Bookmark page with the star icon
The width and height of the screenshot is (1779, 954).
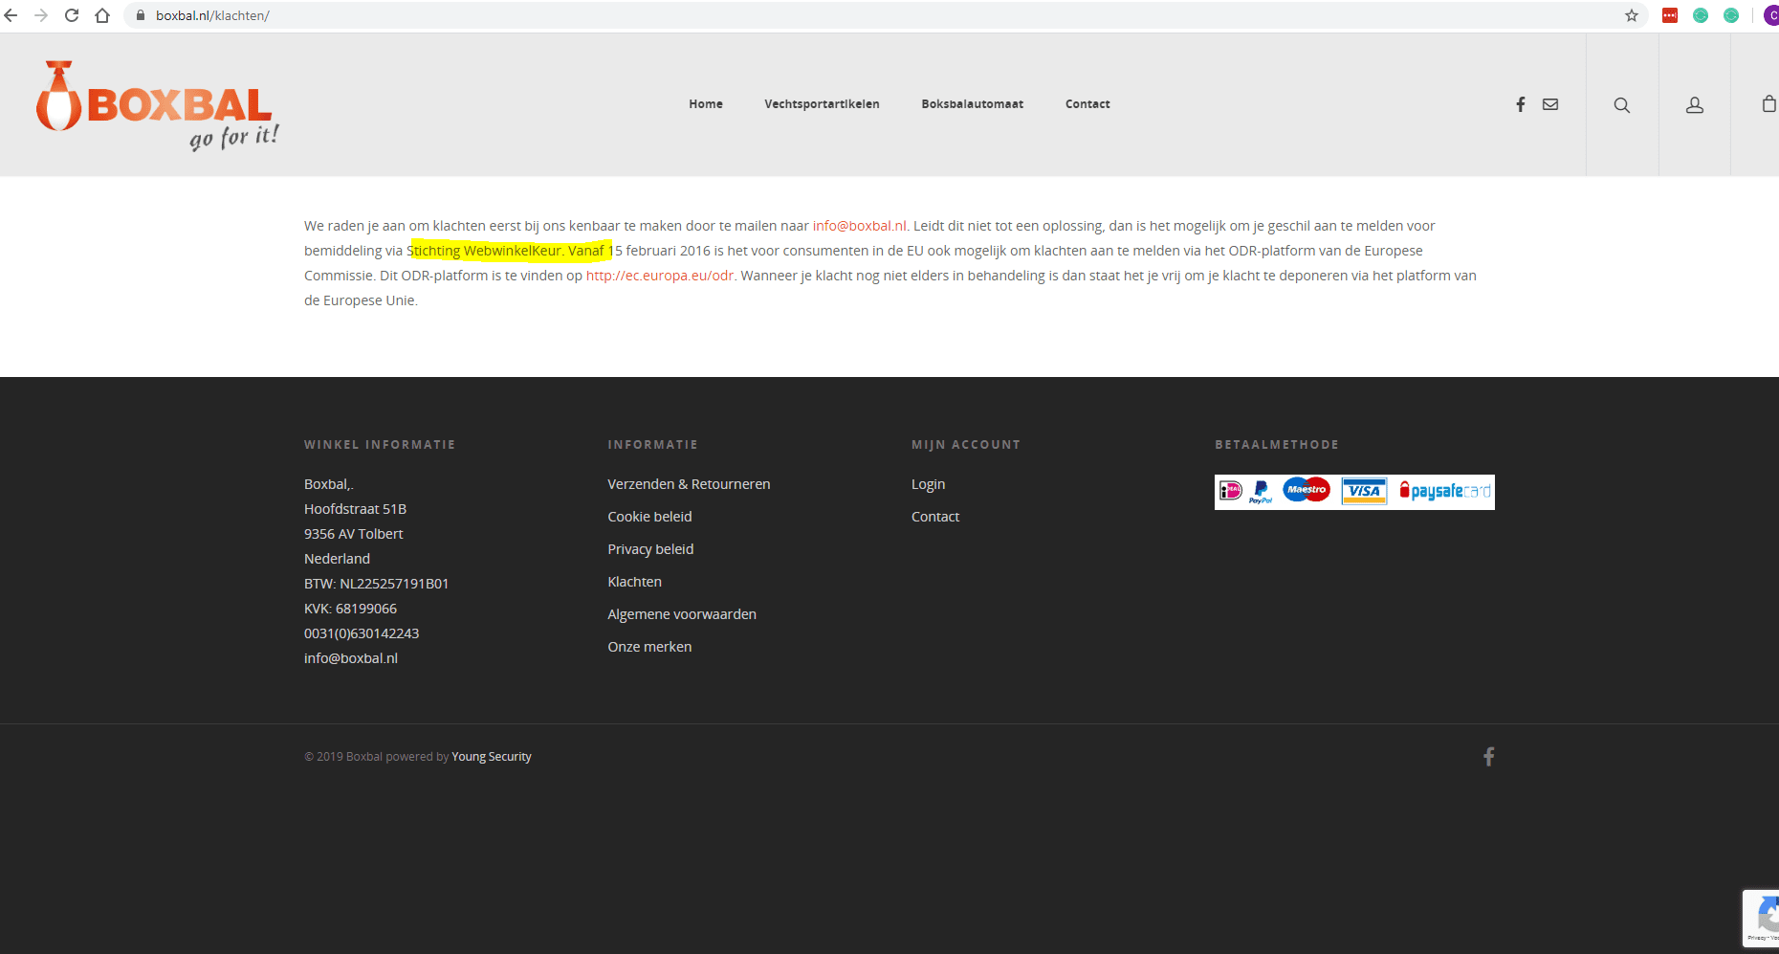pyautogui.click(x=1632, y=15)
